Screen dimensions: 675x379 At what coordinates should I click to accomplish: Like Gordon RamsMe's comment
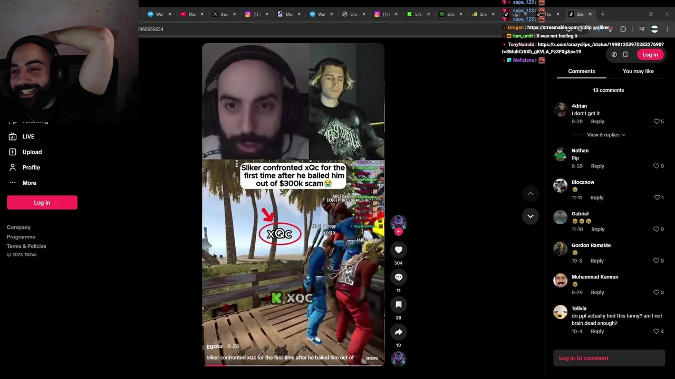coord(657,261)
